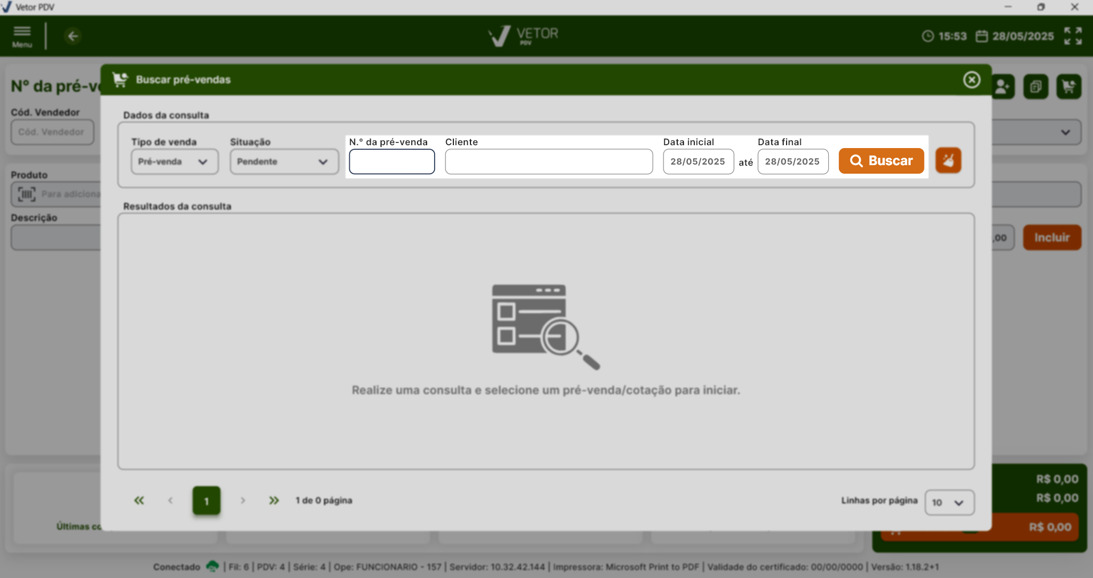This screenshot has height=578, width=1093.
Task: Click 'Conectado' status text
Action: [177, 567]
